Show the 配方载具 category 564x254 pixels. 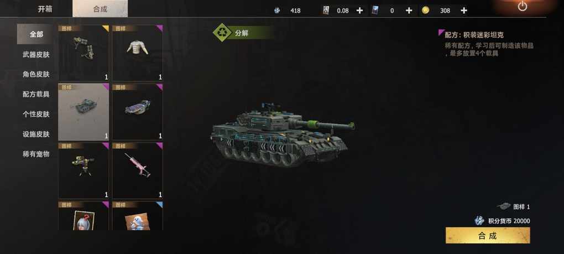tap(36, 94)
